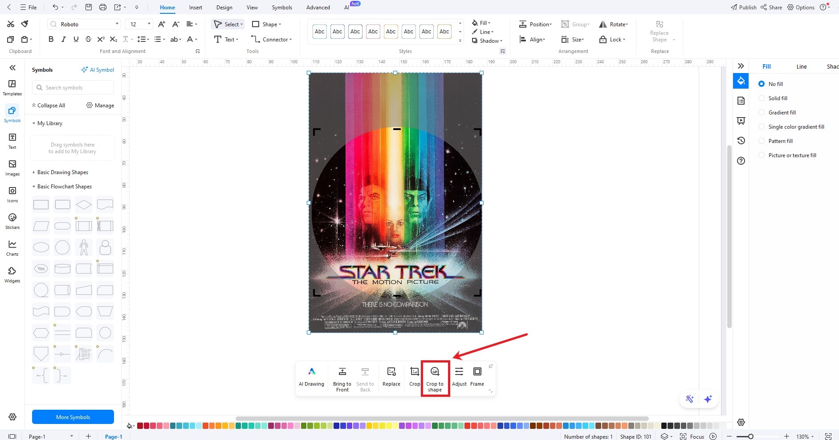Click the Print icon in top bar
The height and width of the screenshot is (440, 839).
click(103, 7)
